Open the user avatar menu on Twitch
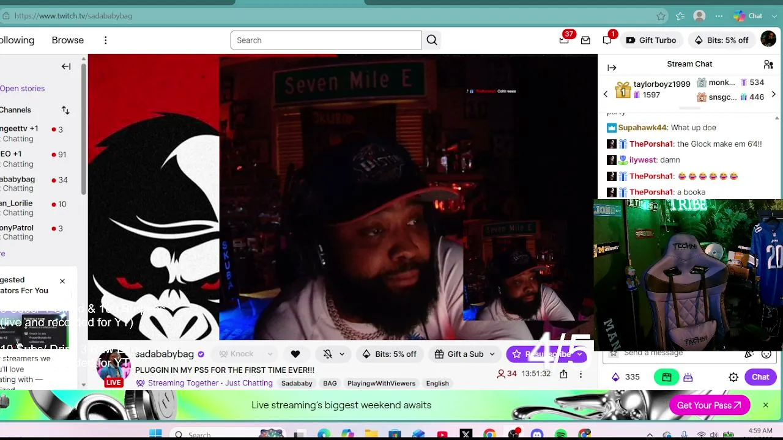 pyautogui.click(x=768, y=40)
